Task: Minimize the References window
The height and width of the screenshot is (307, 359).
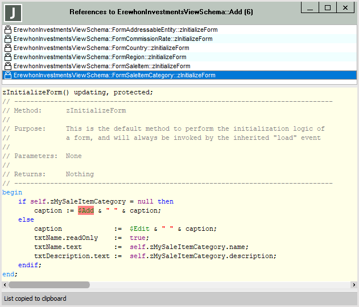Action: [x=309, y=8]
